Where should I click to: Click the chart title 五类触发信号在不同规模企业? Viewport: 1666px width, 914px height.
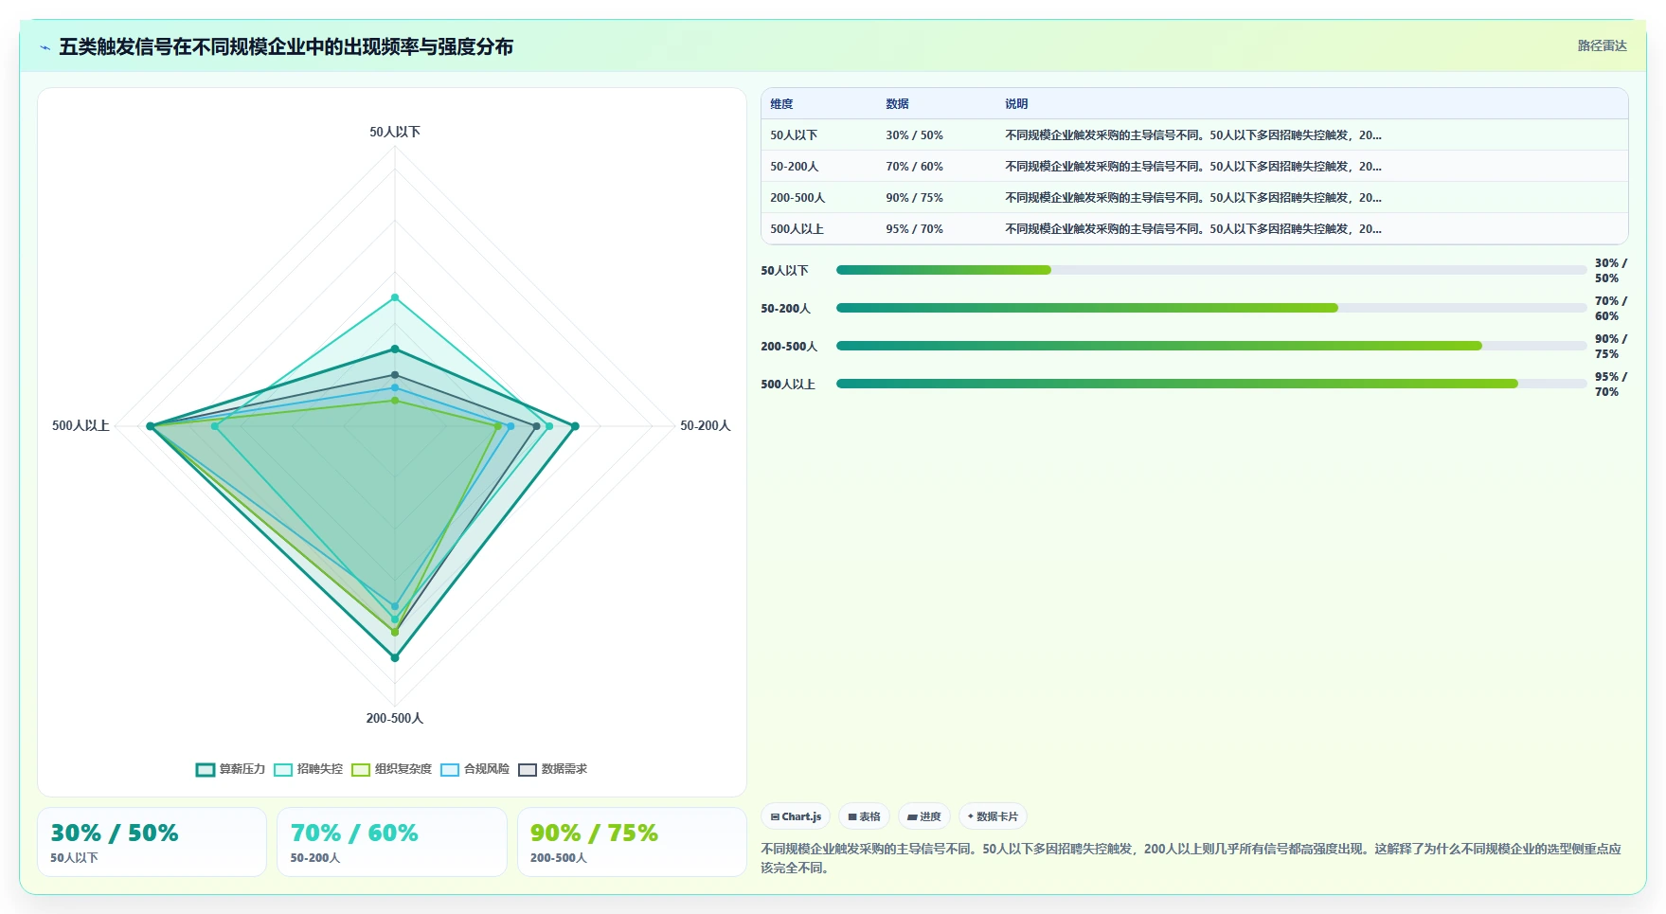(286, 46)
